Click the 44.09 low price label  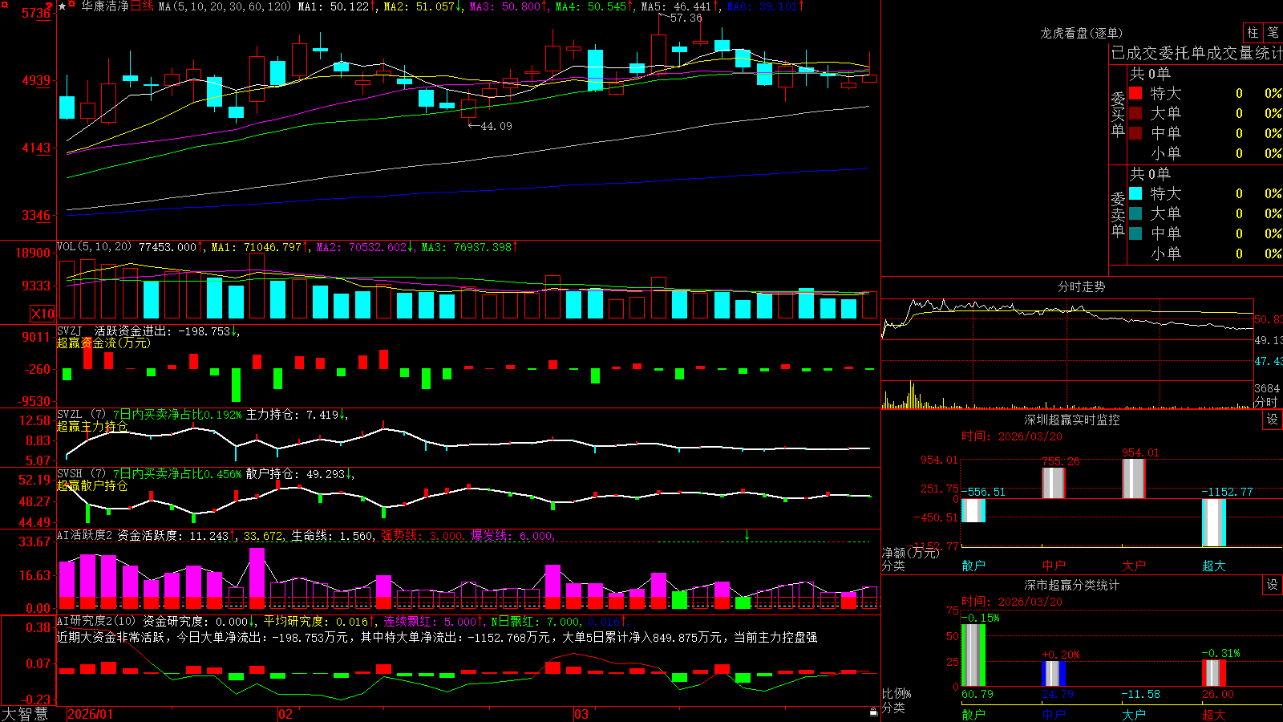[496, 126]
